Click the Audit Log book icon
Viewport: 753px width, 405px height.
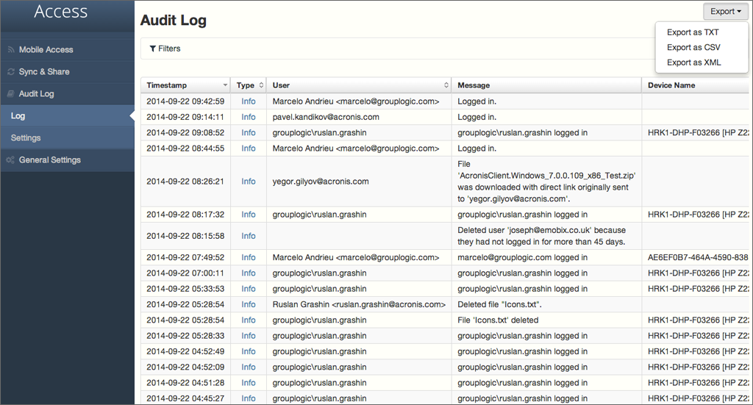[11, 94]
